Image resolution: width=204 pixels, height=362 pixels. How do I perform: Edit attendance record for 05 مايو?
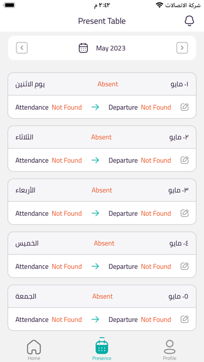(x=184, y=319)
